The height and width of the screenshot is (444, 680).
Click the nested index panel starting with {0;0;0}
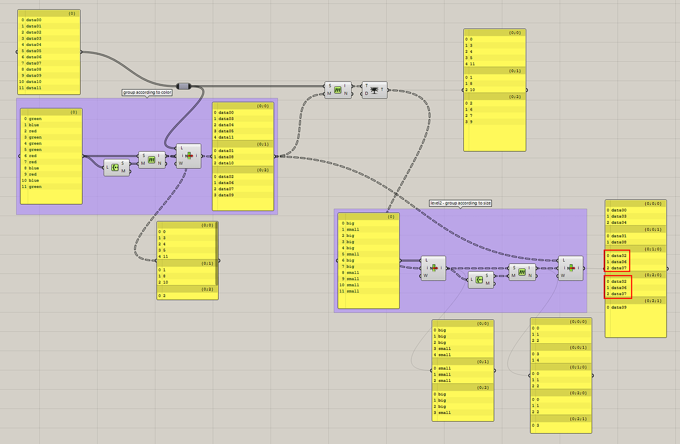561,375
